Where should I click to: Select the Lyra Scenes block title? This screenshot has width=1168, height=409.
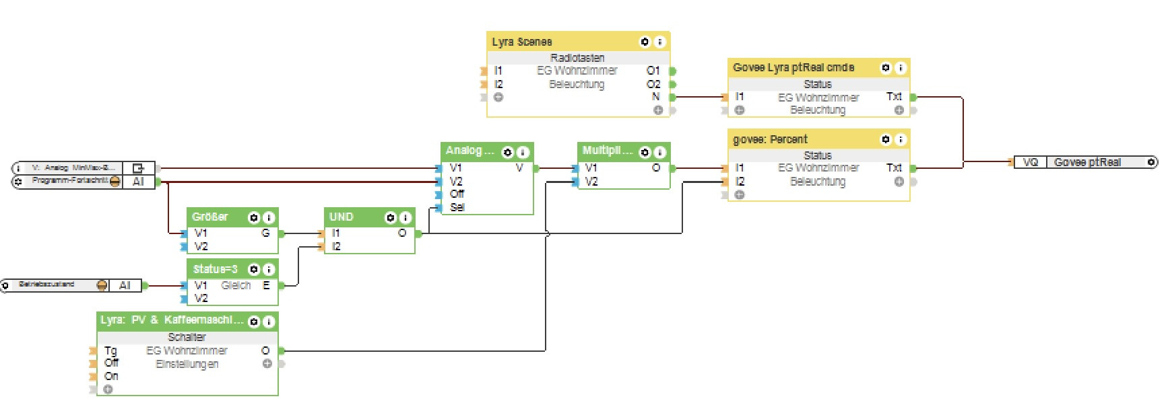[x=521, y=42]
